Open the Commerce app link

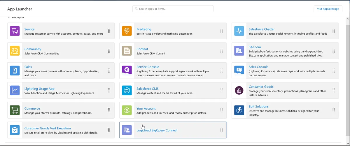(x=32, y=108)
